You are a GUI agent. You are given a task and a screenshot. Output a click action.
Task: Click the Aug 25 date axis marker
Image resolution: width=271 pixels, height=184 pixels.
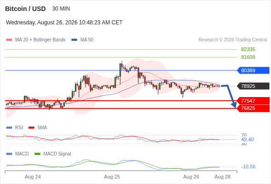pos(112,177)
